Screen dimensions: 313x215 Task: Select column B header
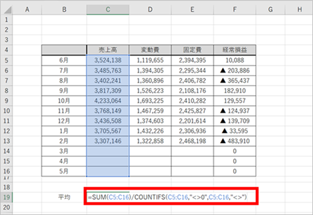pyautogui.click(x=64, y=9)
